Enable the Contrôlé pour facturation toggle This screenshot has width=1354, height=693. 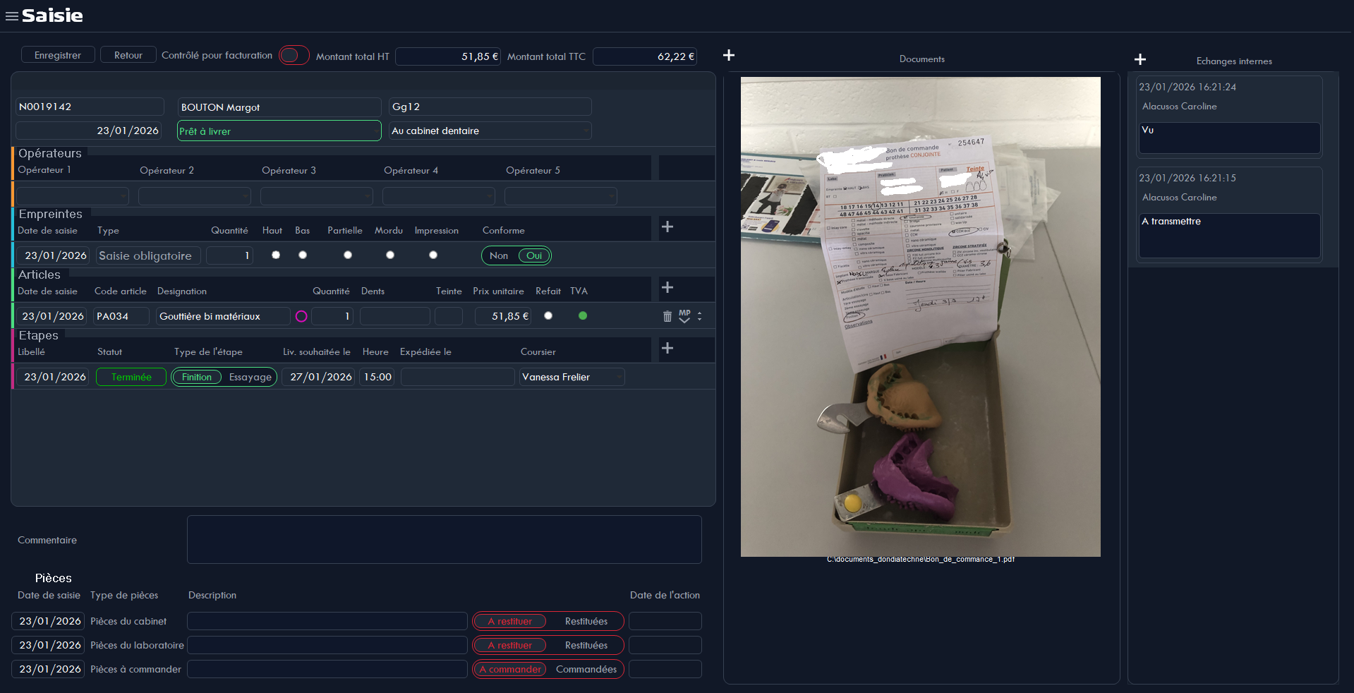coord(294,55)
